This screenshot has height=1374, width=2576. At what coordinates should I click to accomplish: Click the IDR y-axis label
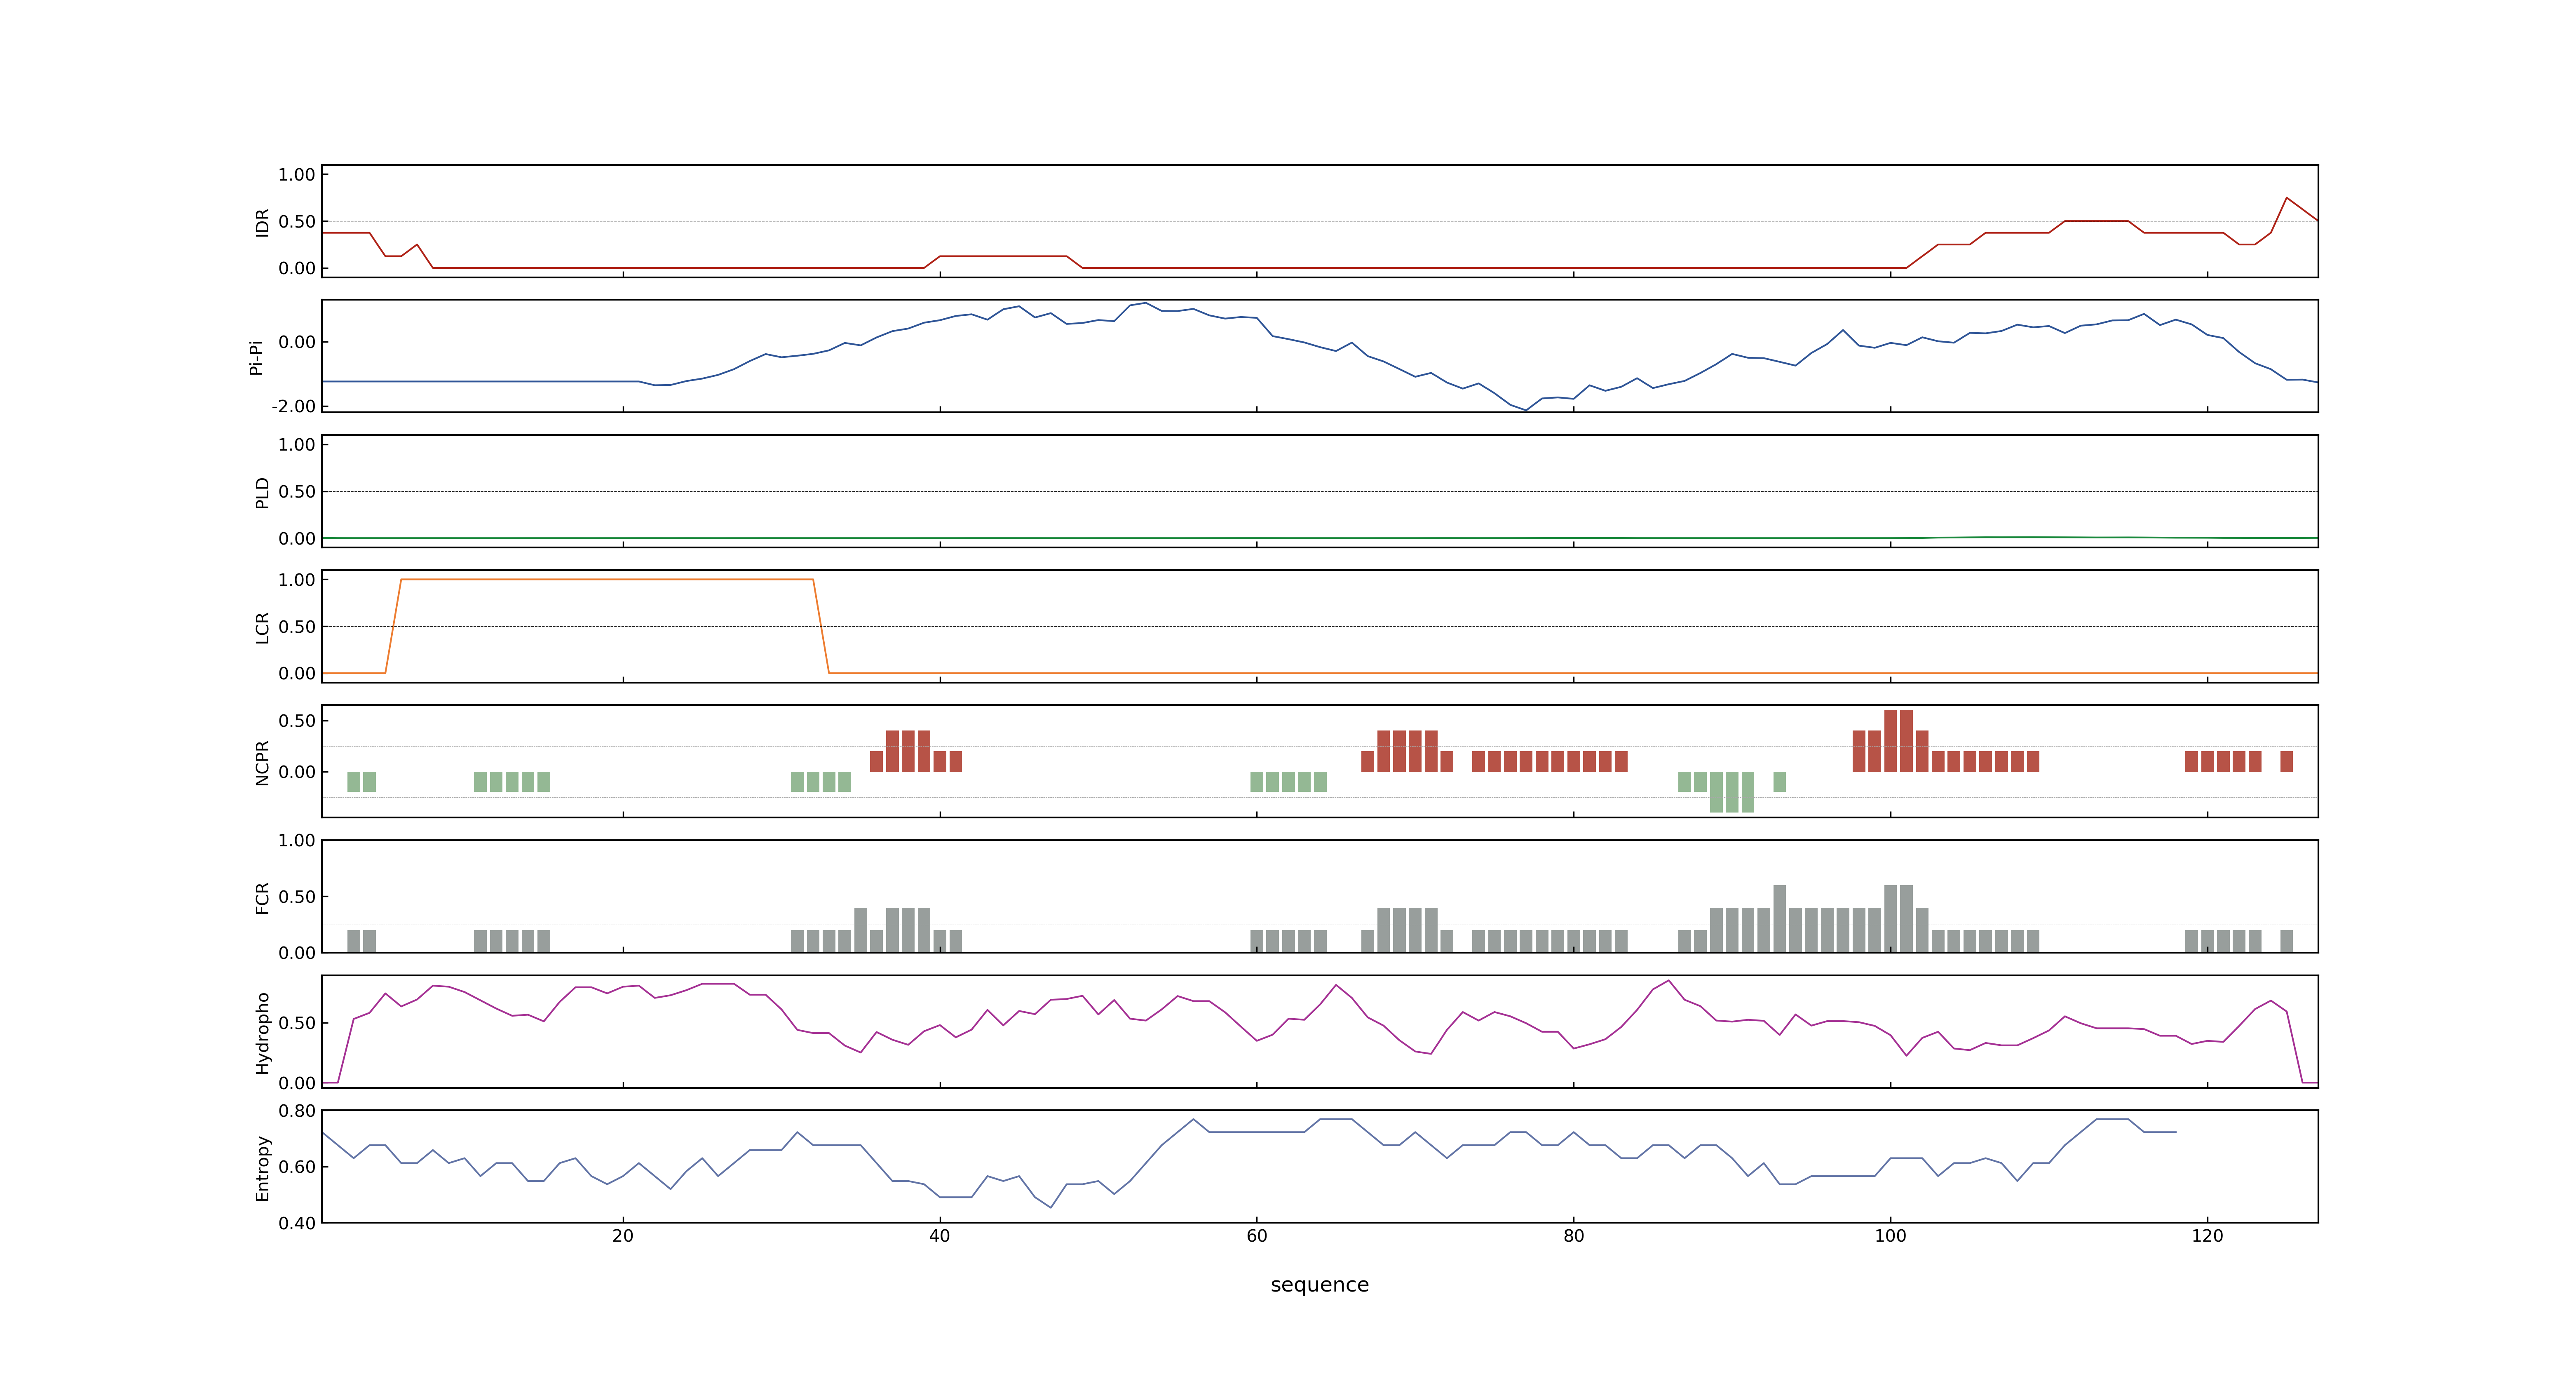[262, 222]
